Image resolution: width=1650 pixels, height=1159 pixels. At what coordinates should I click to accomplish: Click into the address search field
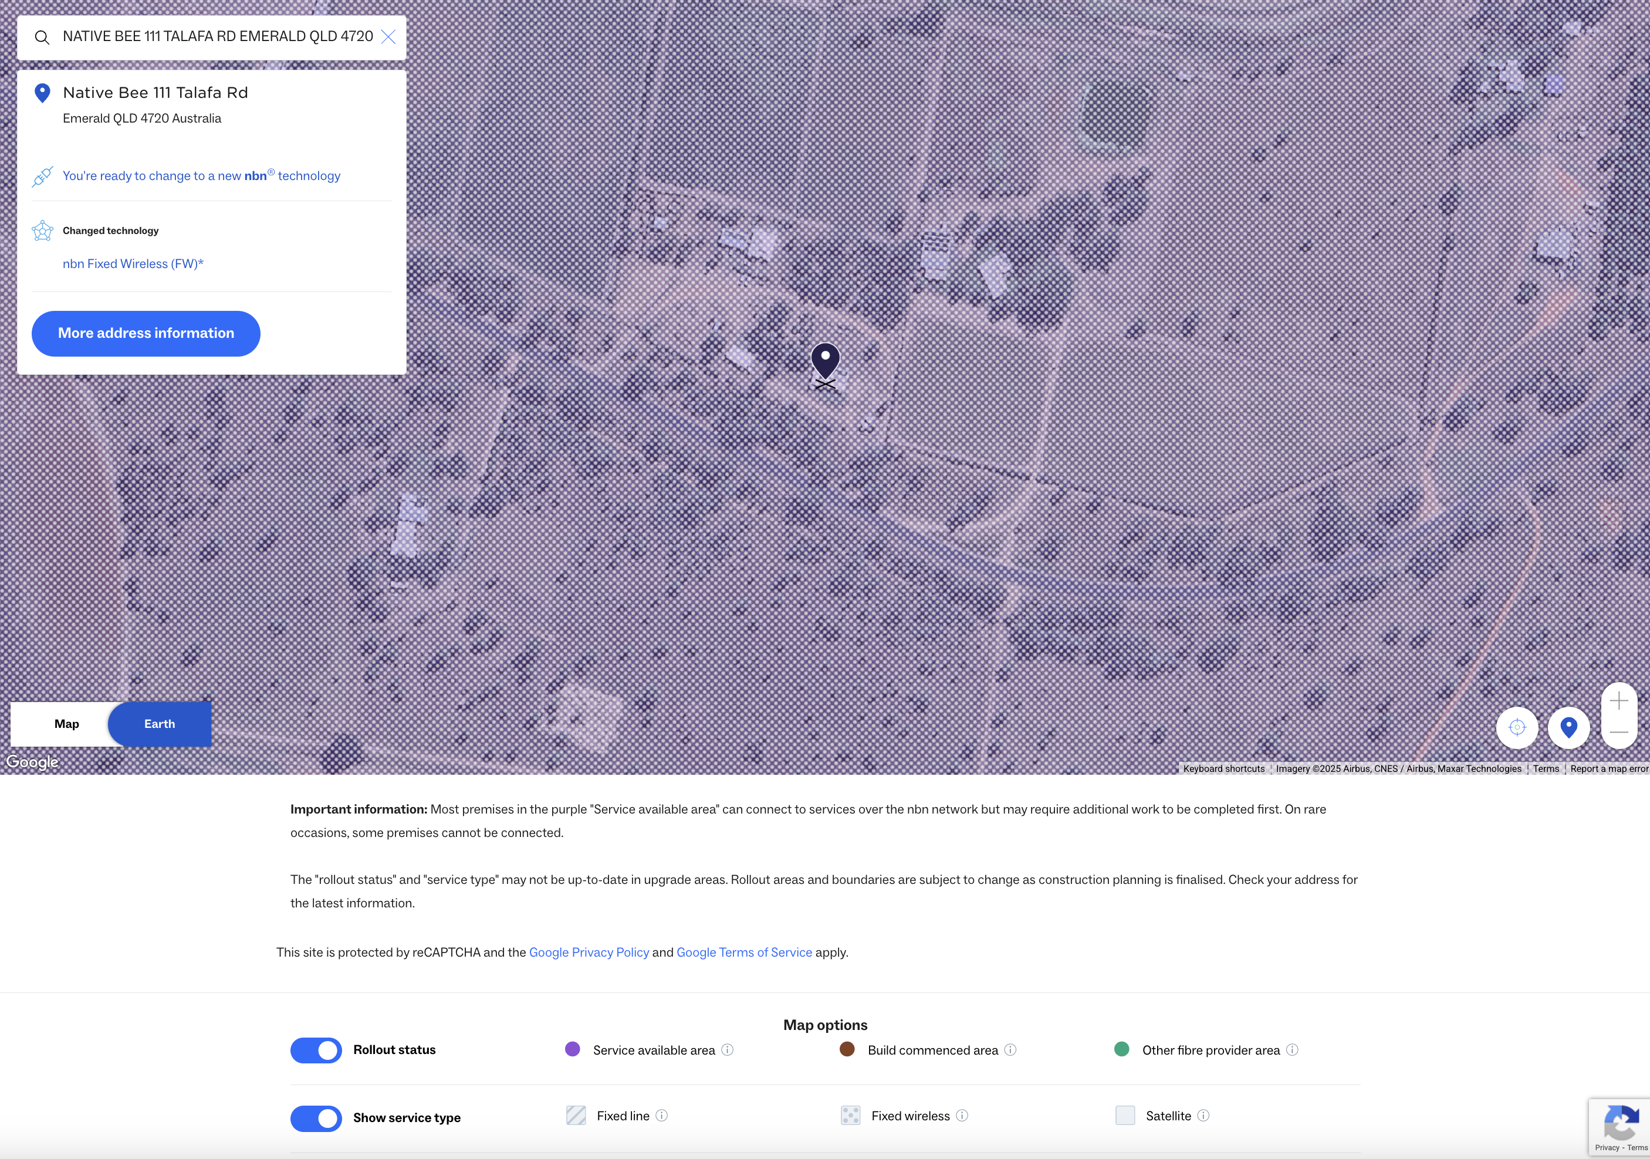[218, 36]
